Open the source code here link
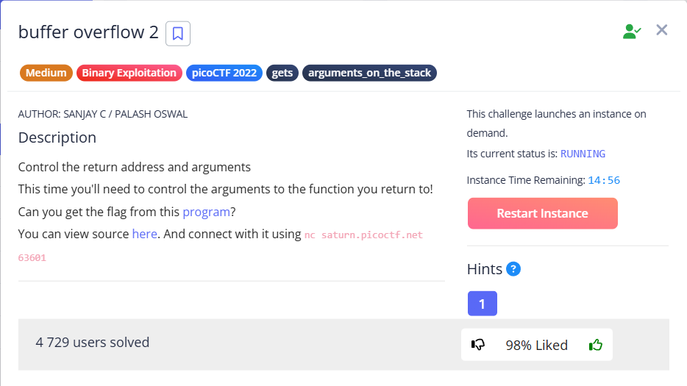This screenshot has width=687, height=386. point(144,234)
